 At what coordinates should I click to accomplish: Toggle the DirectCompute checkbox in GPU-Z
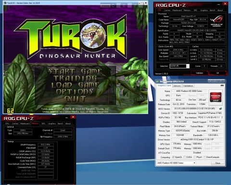[205, 157]
